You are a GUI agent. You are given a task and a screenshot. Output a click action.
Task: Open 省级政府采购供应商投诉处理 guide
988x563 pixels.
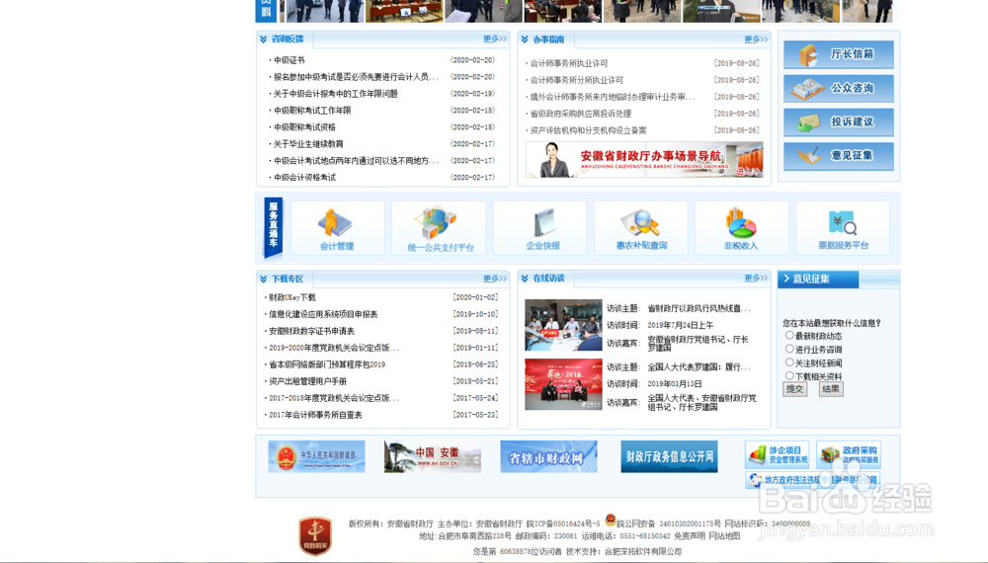pyautogui.click(x=580, y=114)
